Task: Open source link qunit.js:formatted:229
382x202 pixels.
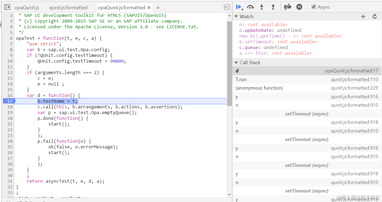Action: pyautogui.click(x=355, y=88)
